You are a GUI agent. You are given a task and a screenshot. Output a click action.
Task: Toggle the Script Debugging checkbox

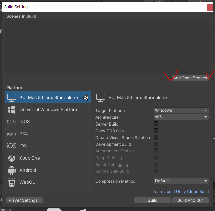(x=156, y=164)
